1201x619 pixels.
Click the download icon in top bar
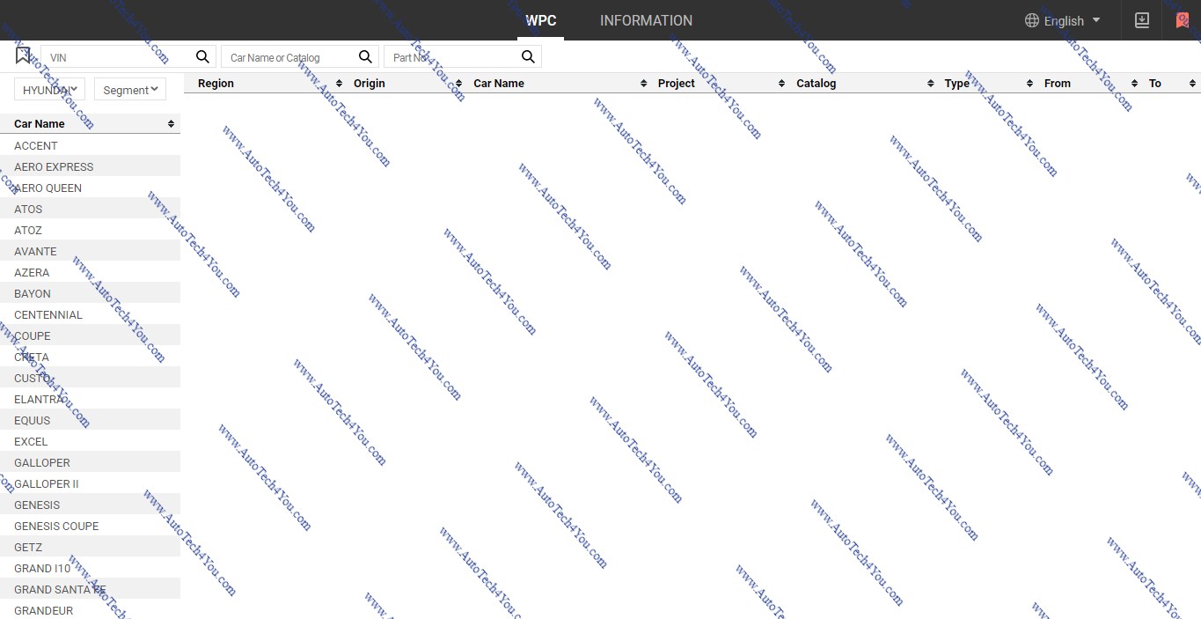(x=1142, y=20)
